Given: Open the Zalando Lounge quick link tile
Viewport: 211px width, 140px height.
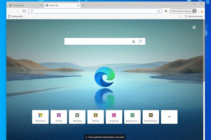Looking at the screenshot, I should point(132,117).
